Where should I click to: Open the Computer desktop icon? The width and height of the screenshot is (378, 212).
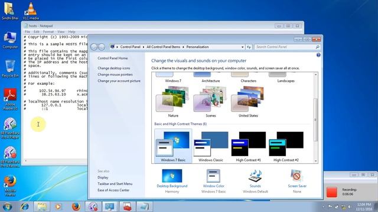[10, 40]
